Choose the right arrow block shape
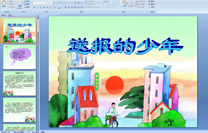This screenshot has width=208, height=133. [115, 4]
